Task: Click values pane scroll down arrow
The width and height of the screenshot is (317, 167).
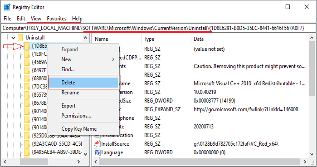Action: tap(312, 154)
